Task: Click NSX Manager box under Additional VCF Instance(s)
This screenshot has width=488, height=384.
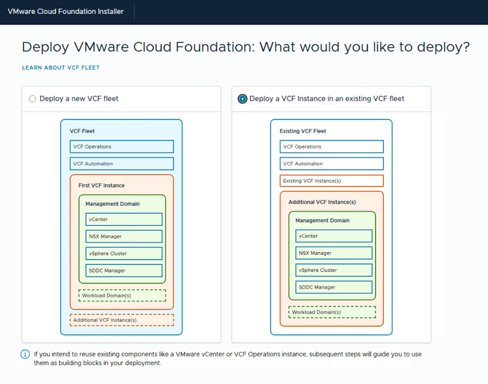Action: pos(333,253)
